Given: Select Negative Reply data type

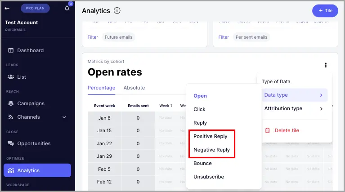Looking at the screenshot, I should pyautogui.click(x=212, y=150).
